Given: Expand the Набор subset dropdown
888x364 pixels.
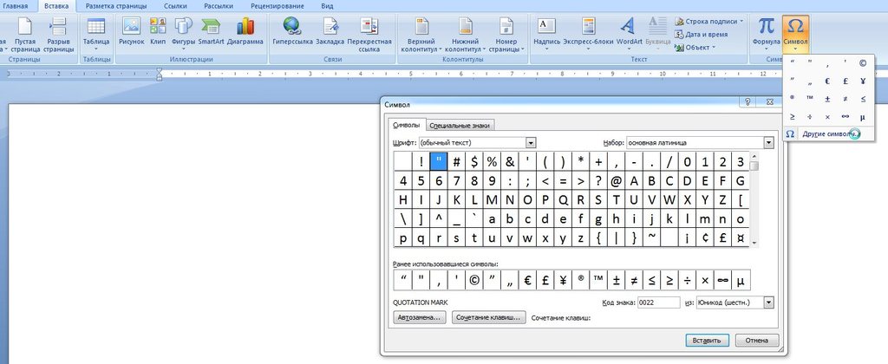Looking at the screenshot, I should click(x=768, y=142).
